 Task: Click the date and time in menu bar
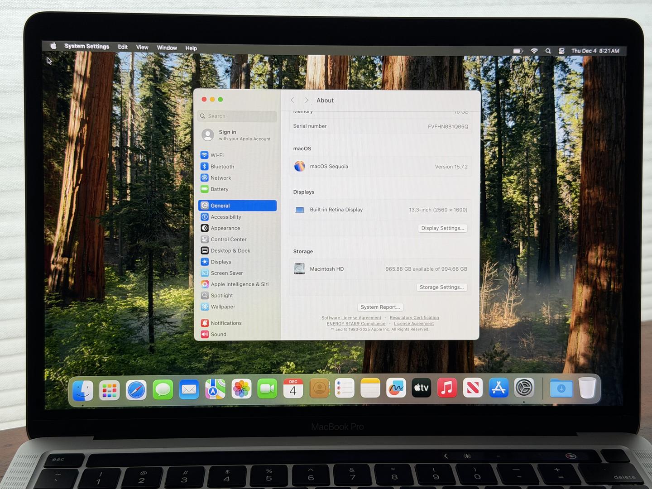point(595,51)
